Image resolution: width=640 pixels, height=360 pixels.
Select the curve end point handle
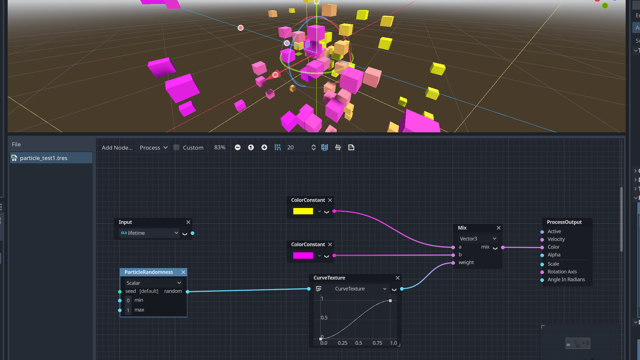click(x=390, y=301)
